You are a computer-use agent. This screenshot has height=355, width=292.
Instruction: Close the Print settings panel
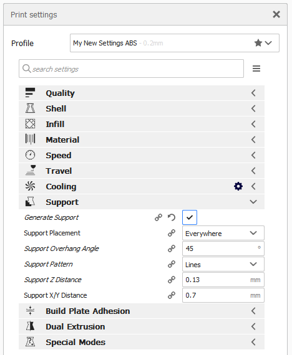tap(276, 14)
